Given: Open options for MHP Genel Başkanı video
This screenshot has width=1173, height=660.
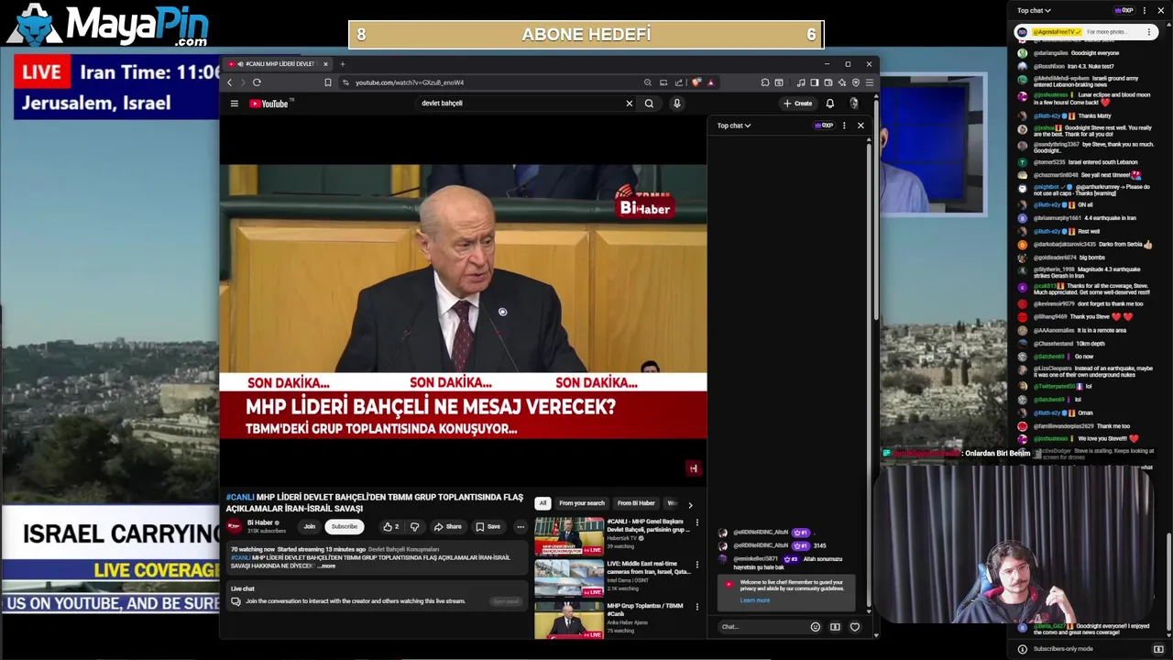Looking at the screenshot, I should [696, 522].
